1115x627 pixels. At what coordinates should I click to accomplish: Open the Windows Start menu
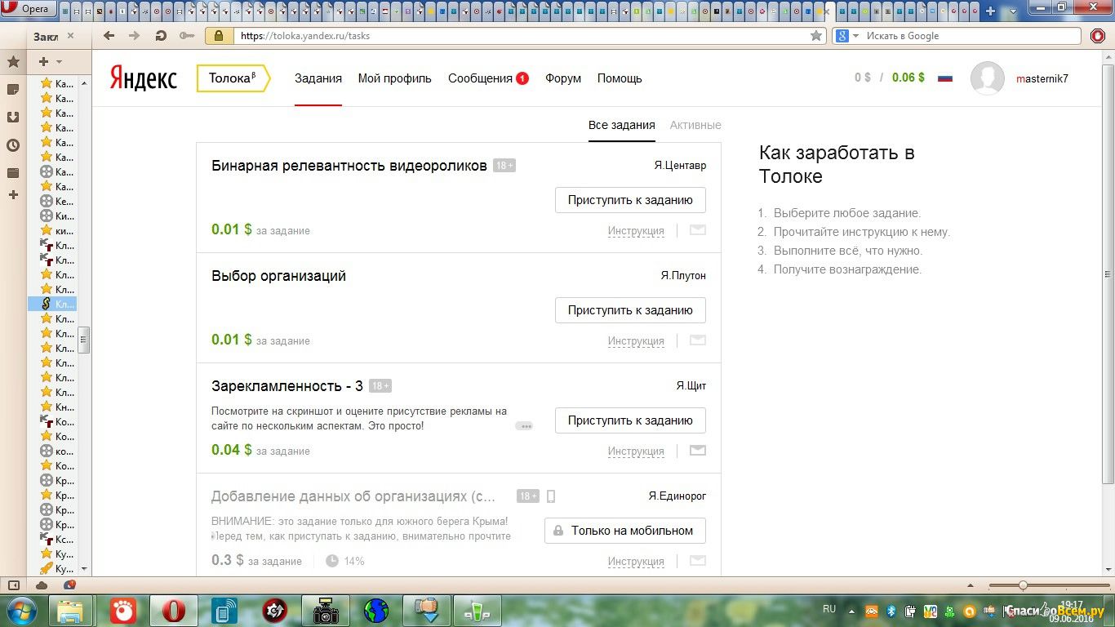coord(21,610)
